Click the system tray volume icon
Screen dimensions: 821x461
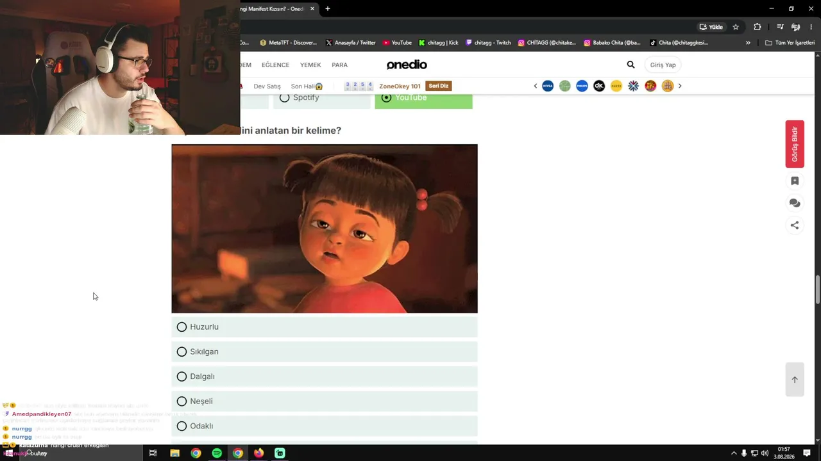pyautogui.click(x=765, y=453)
